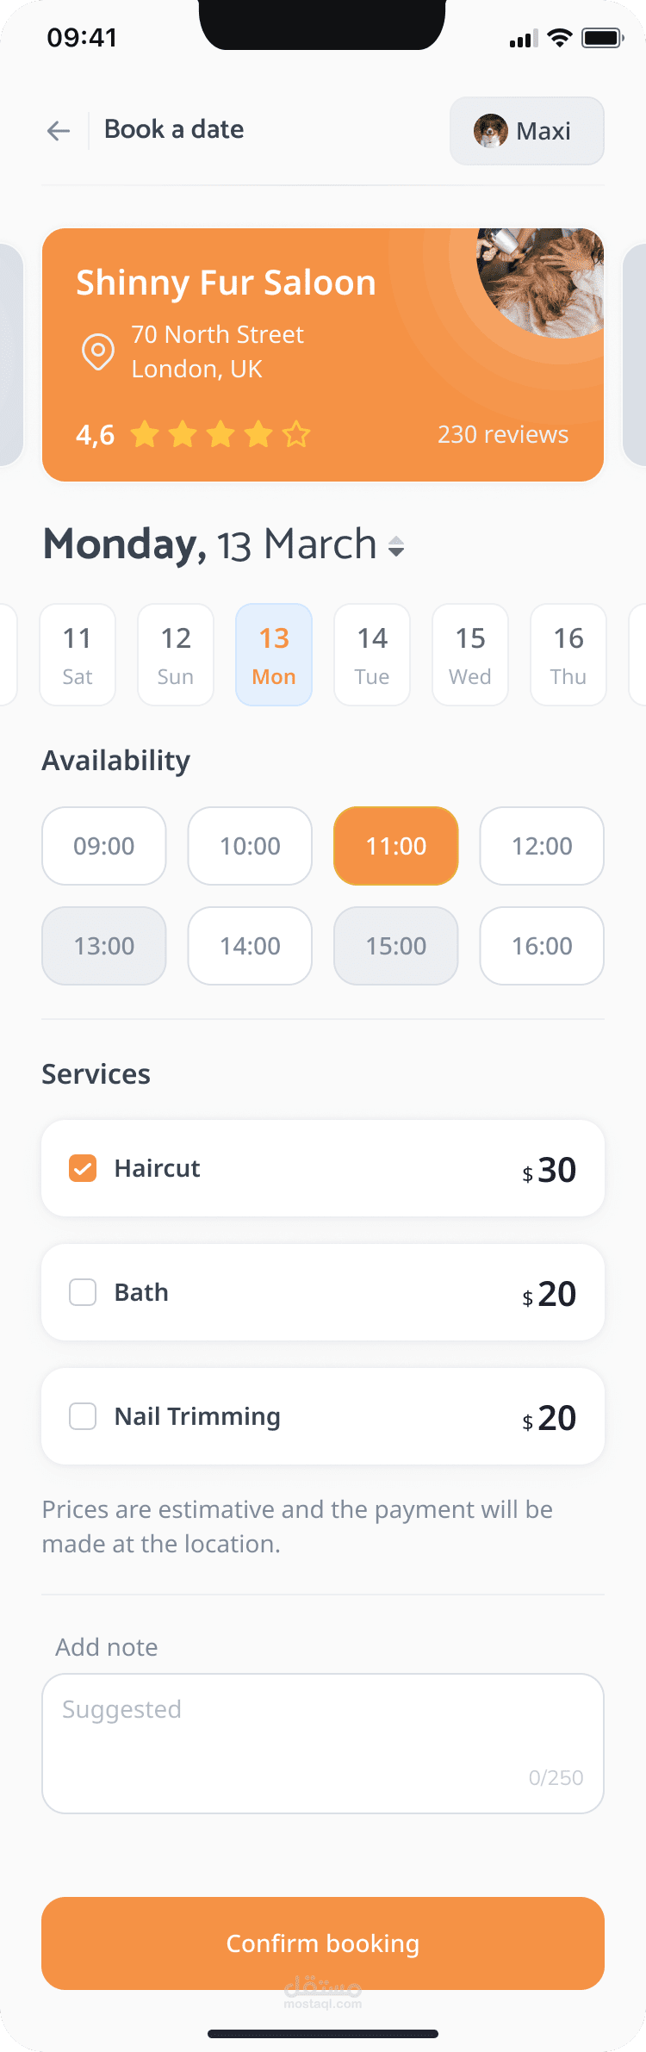Open the Monday, 13 March date dropdown

[224, 544]
